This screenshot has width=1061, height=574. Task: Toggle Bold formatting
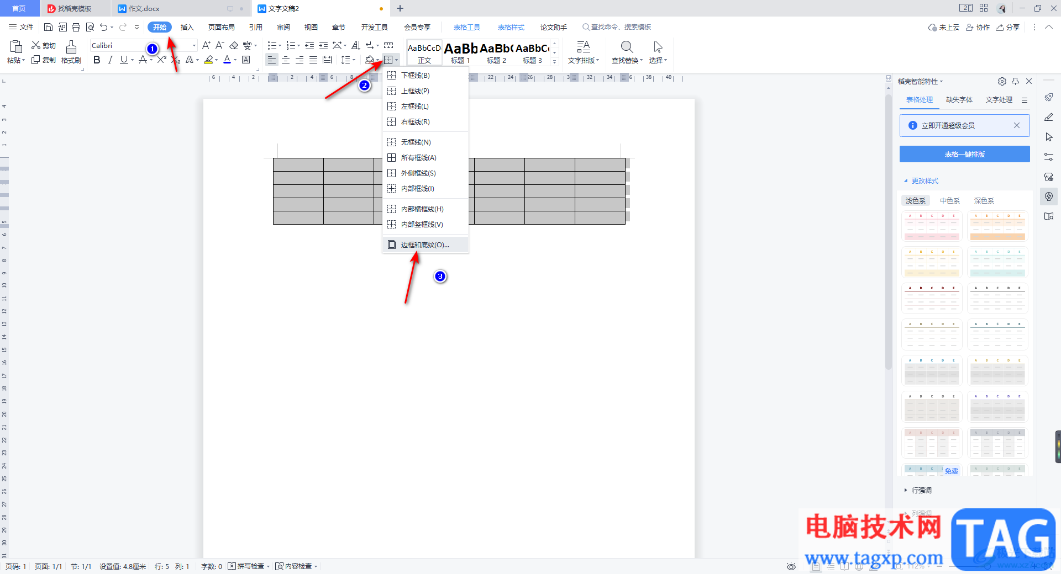click(x=97, y=60)
